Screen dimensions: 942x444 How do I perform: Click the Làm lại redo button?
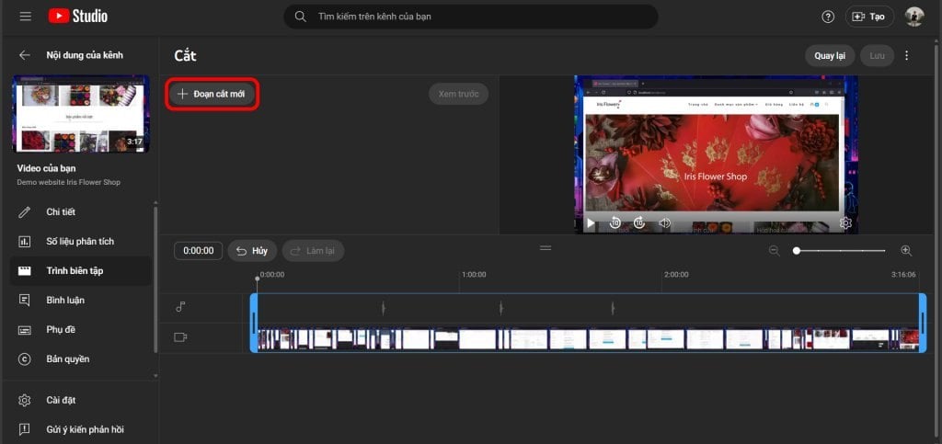click(x=313, y=251)
